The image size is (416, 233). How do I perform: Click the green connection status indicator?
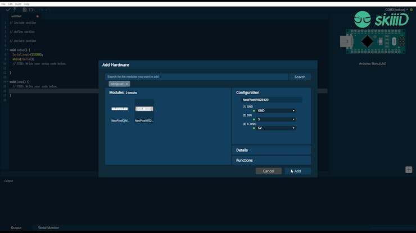tap(412, 10)
